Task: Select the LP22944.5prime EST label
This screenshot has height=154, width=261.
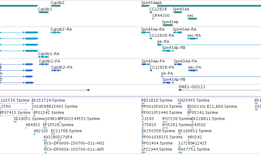Action: pos(157,149)
